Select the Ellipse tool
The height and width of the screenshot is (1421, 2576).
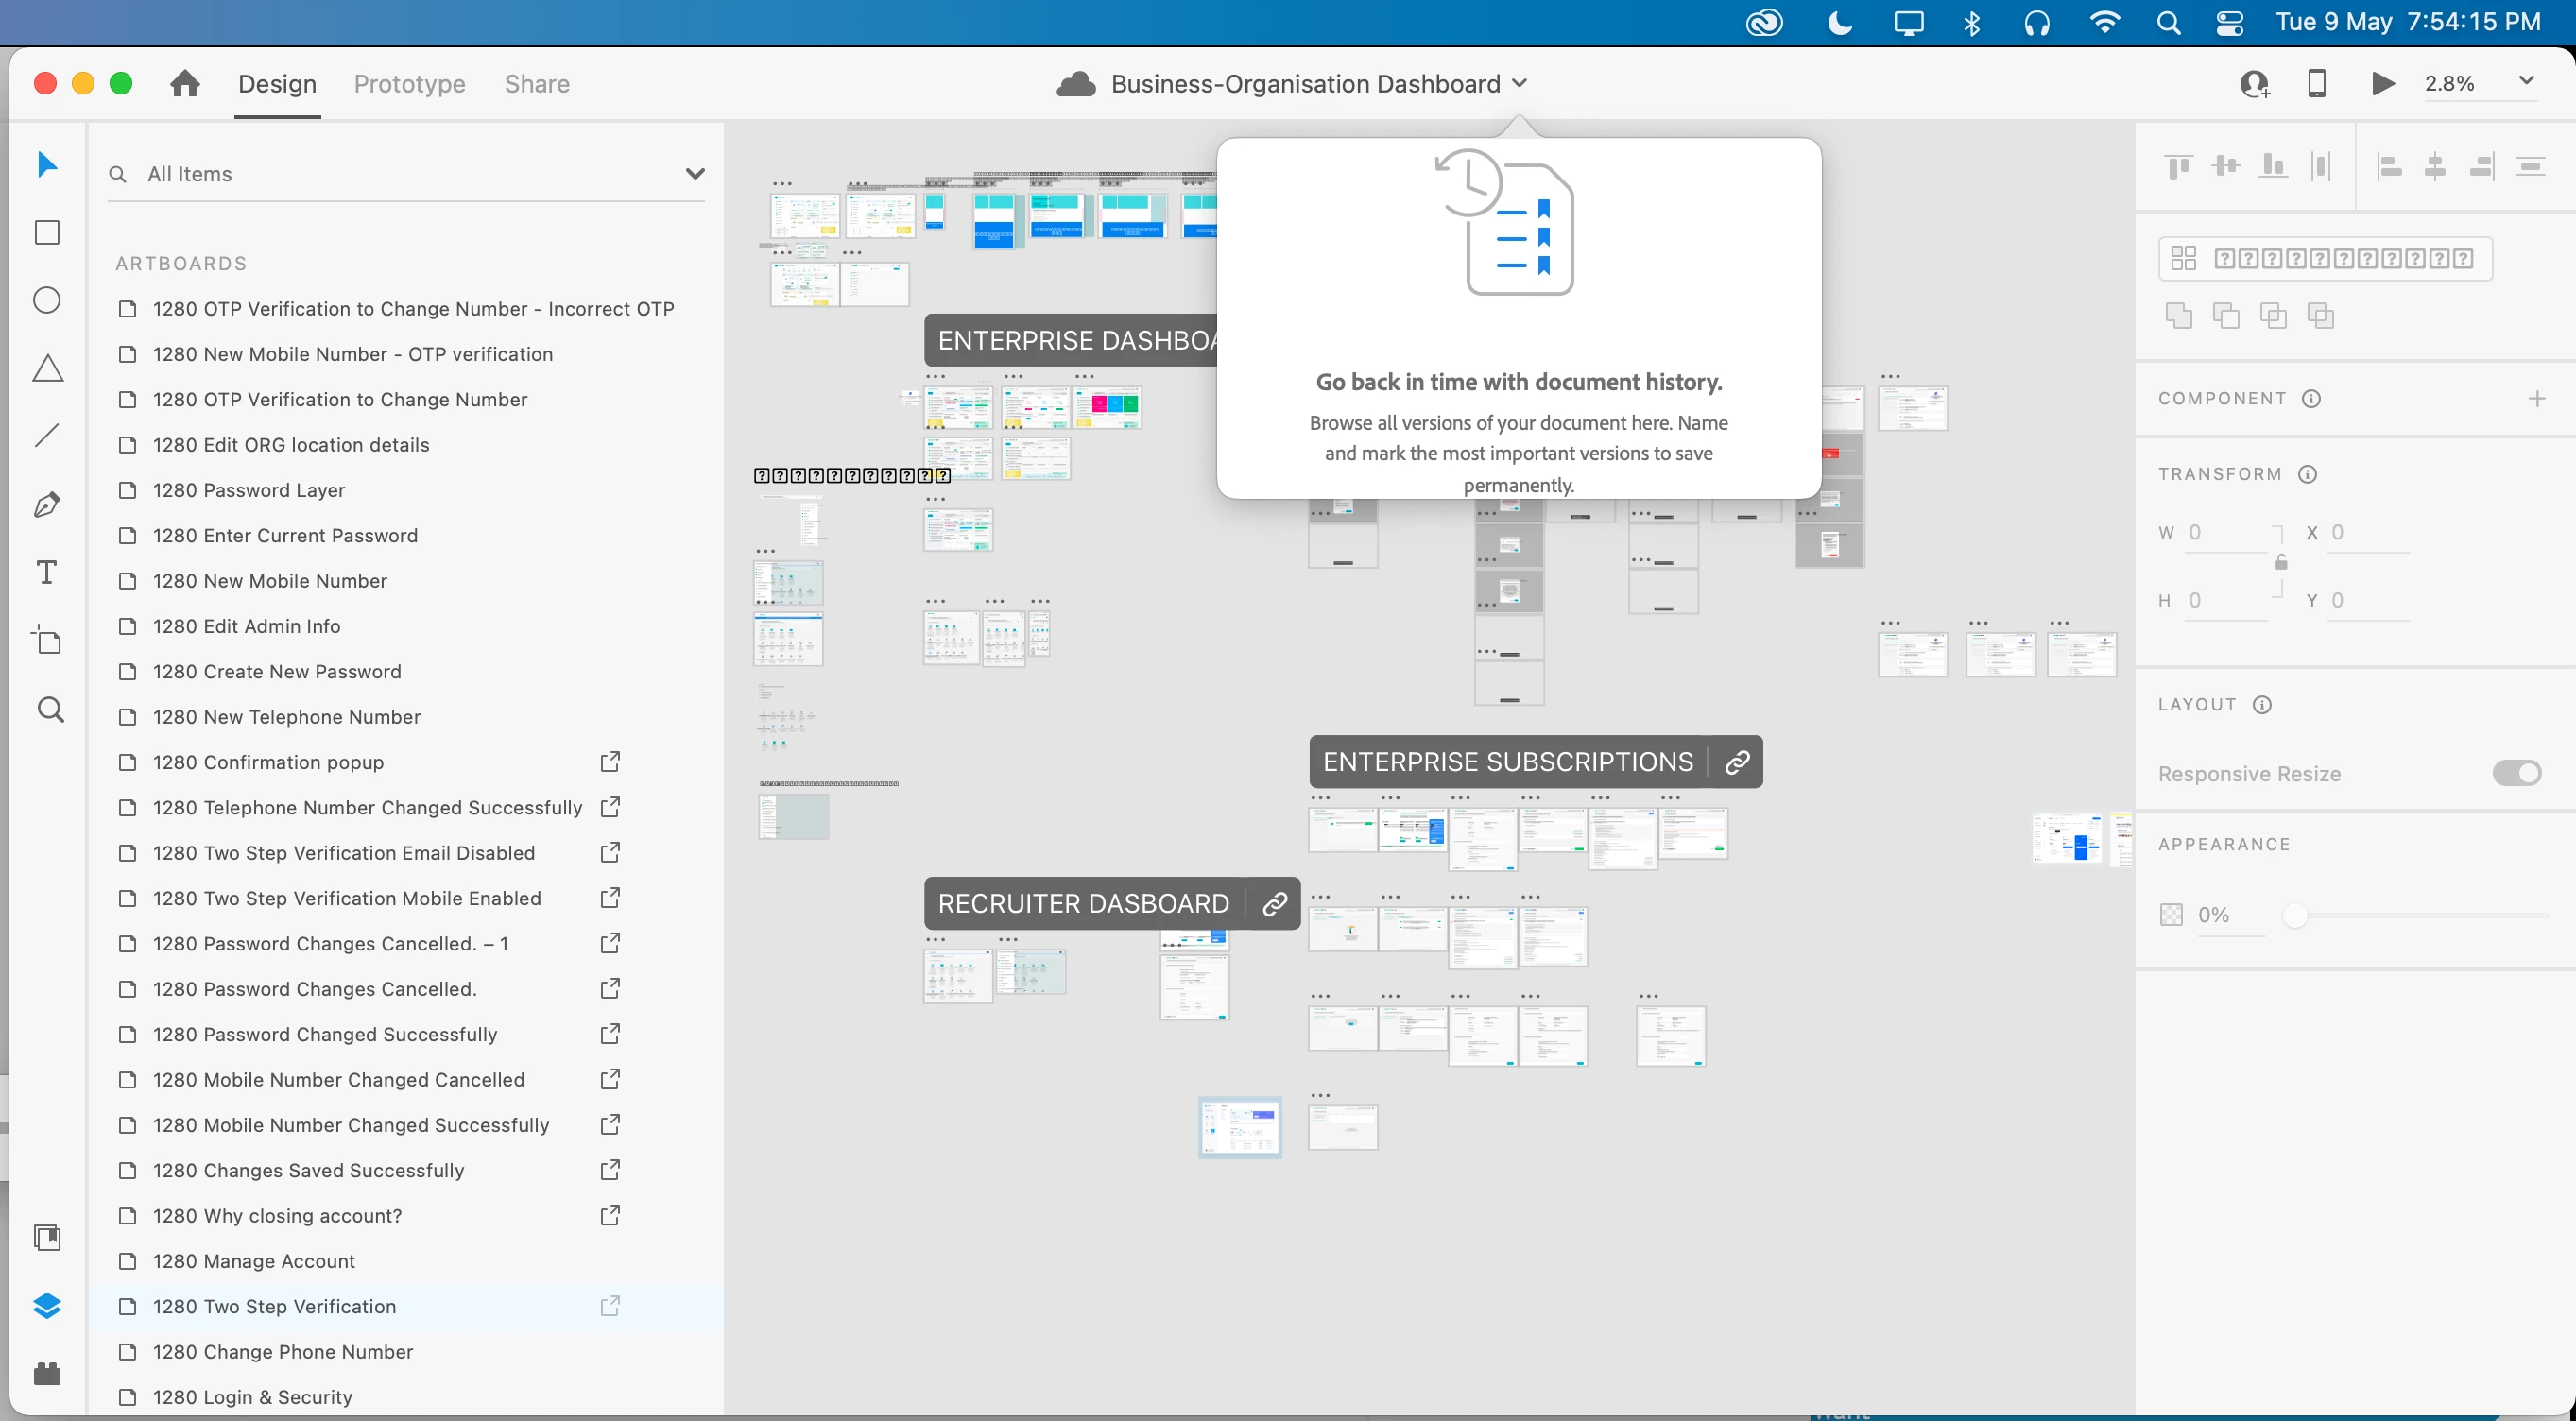(47, 300)
